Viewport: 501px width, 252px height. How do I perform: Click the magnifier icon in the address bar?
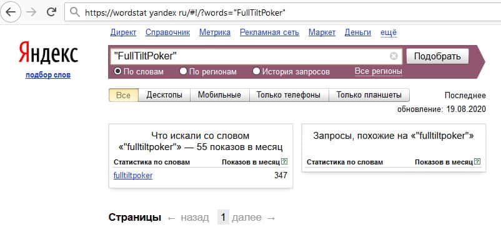tap(75, 12)
